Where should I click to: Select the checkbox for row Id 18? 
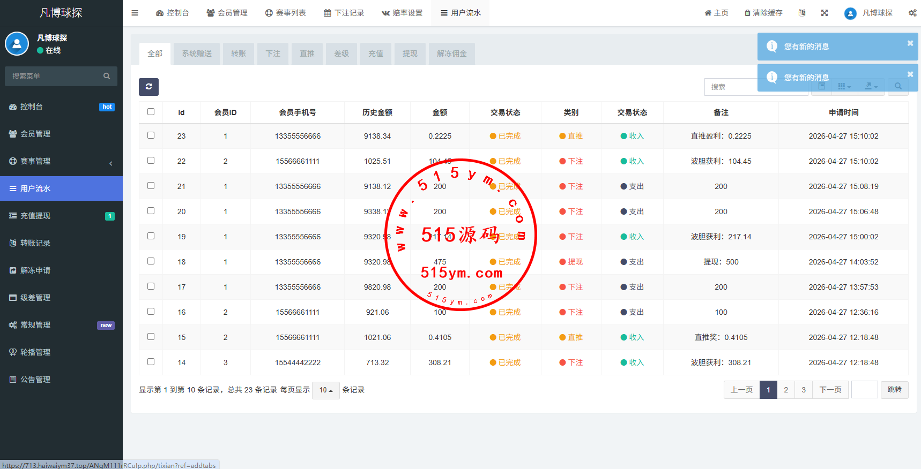click(151, 261)
